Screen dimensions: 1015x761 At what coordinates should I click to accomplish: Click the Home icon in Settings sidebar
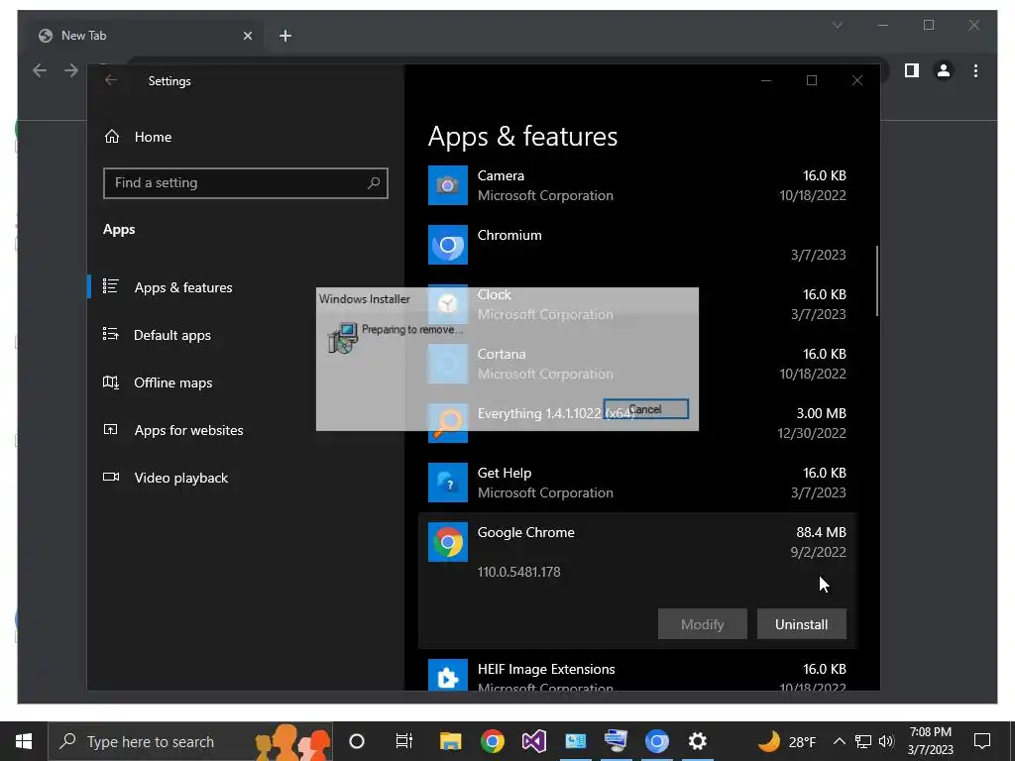point(112,137)
